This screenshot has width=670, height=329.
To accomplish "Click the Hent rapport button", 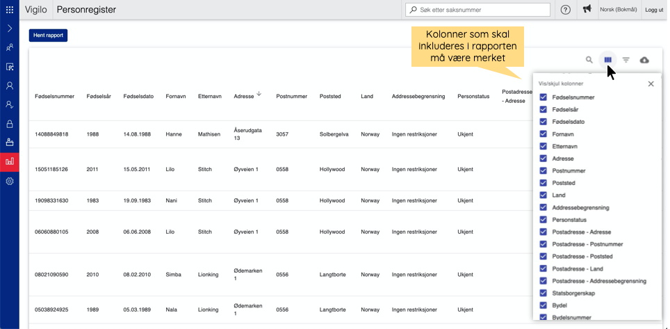I will [48, 35].
